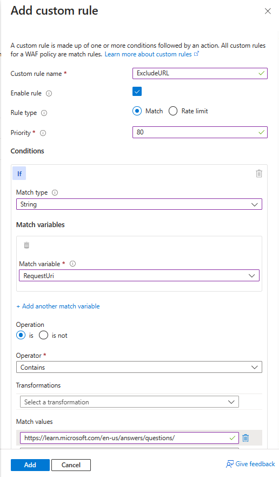Screen dimensions: 279x477
Task: Open the Contains operator dropdown
Action: 139,367
